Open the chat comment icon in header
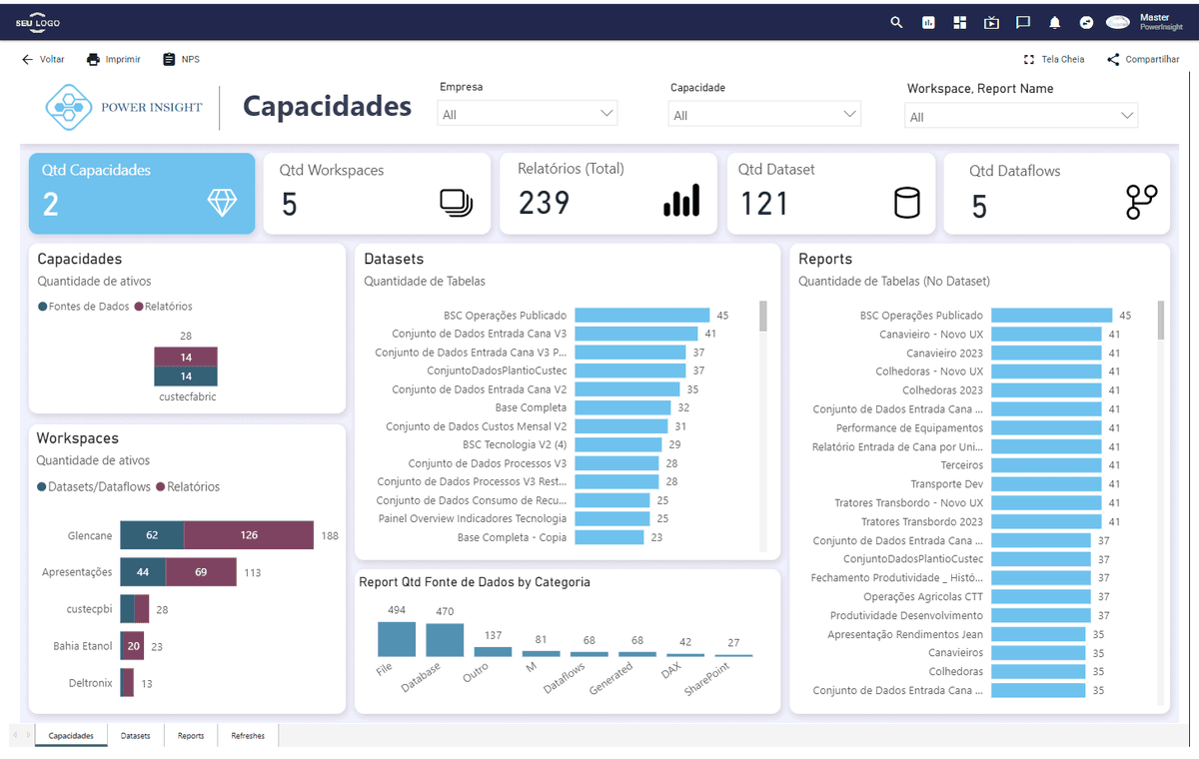Viewport: 1199px width, 759px height. (x=1023, y=22)
